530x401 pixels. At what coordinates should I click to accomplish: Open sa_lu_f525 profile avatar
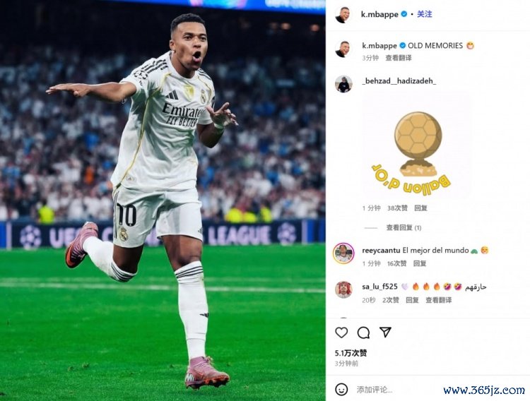[343, 289]
